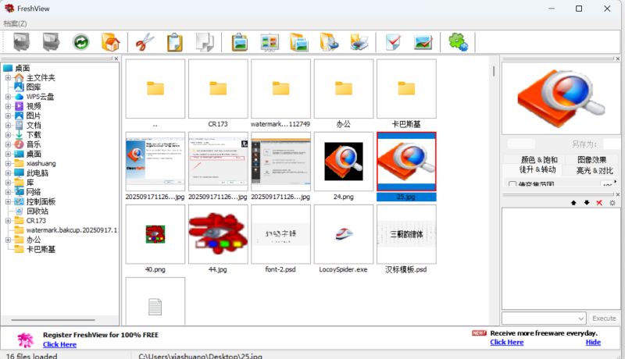The width and height of the screenshot is (625, 359).
Task: Toggle the checkbox under the 徒升 & 转动 tab
Action: click(512, 185)
